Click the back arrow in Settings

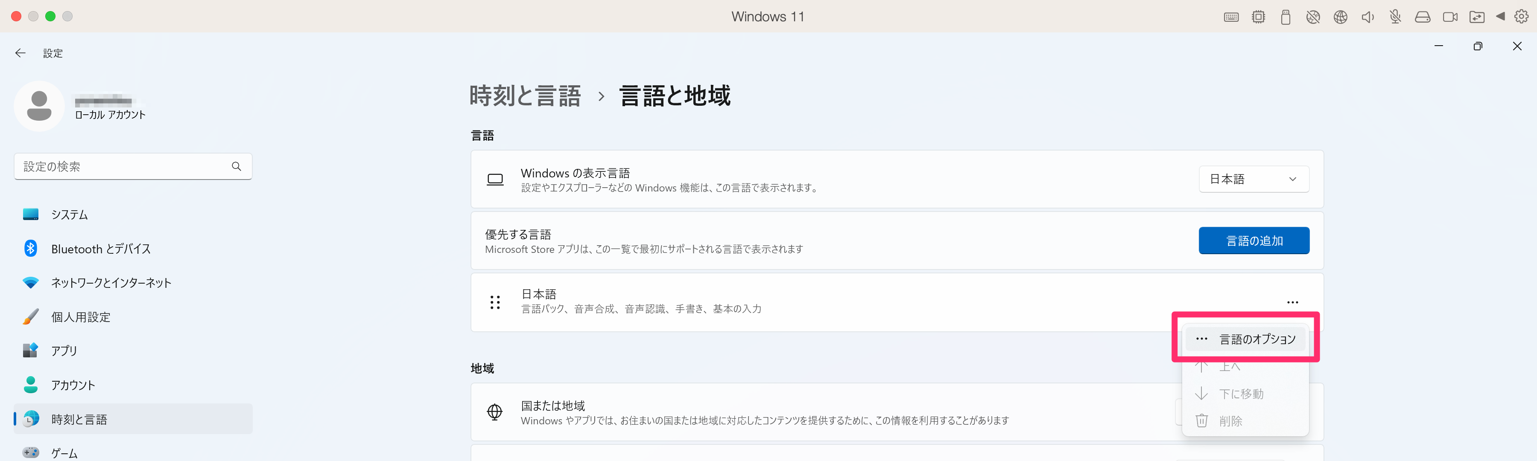[x=20, y=53]
